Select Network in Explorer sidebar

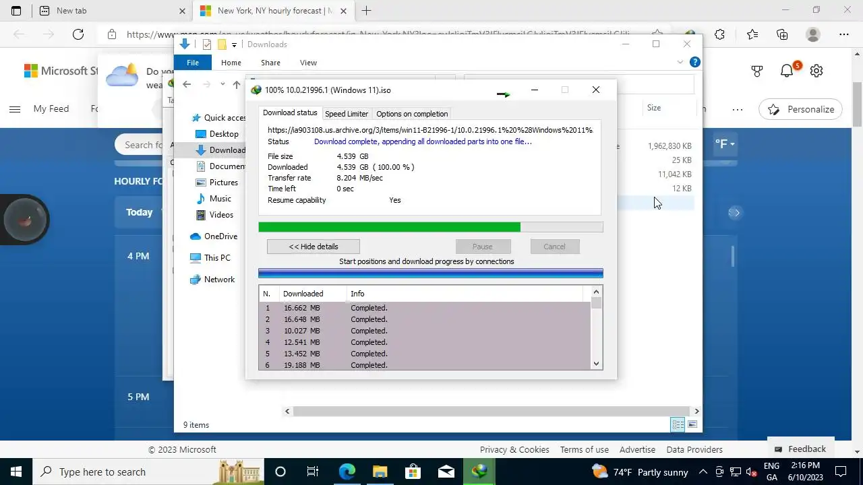pyautogui.click(x=212, y=280)
